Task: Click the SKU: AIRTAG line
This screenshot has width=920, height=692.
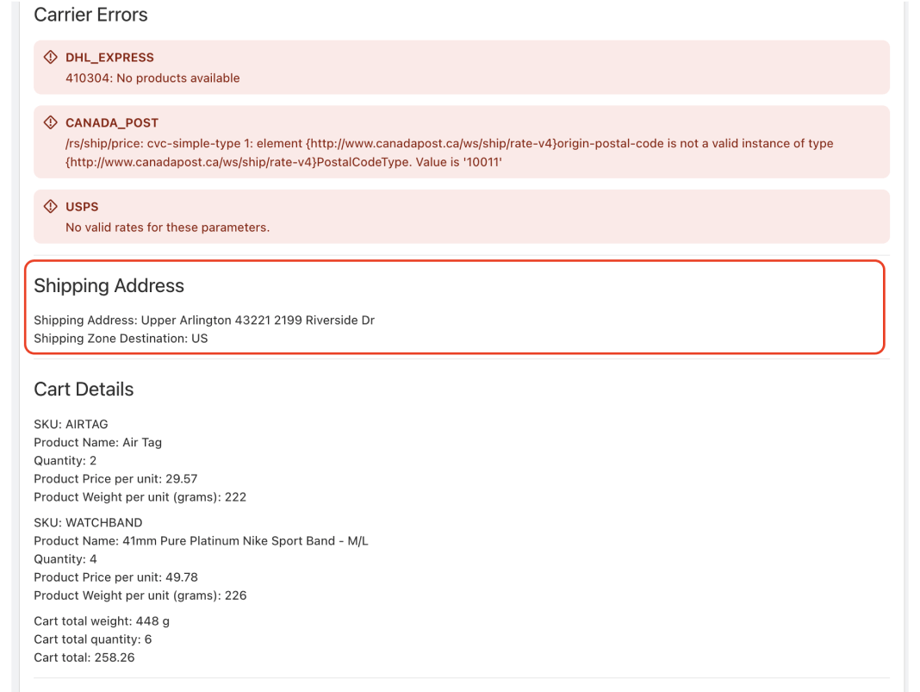Action: (71, 424)
